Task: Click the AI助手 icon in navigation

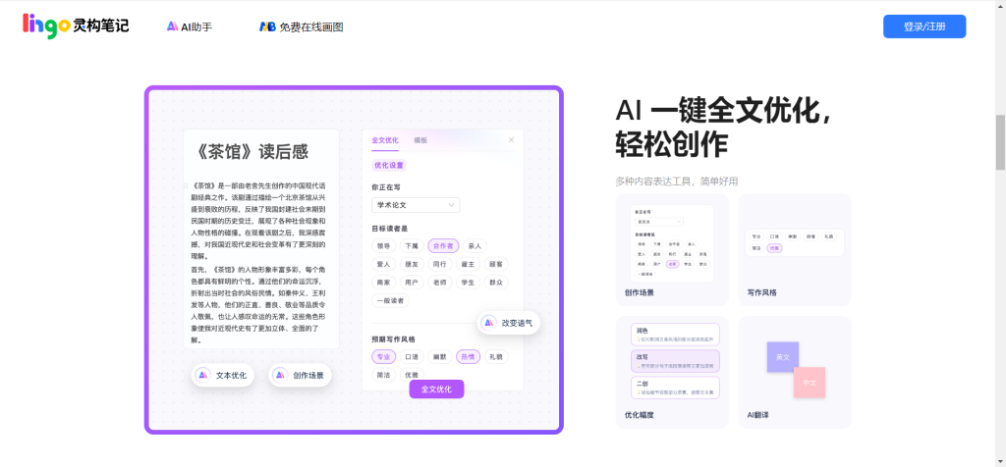Action: [173, 26]
